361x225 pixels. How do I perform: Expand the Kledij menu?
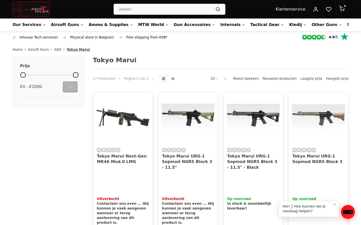click(298, 24)
